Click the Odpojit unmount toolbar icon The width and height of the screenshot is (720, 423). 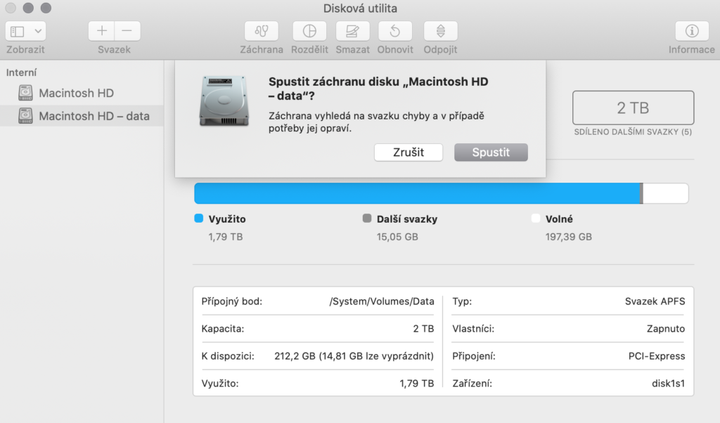tap(440, 31)
